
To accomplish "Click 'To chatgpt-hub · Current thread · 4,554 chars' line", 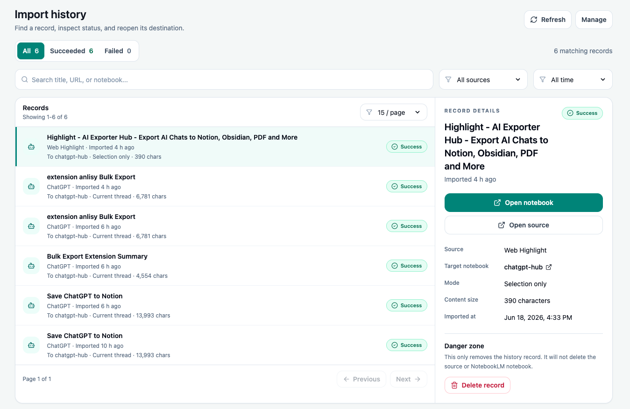I will tap(107, 276).
